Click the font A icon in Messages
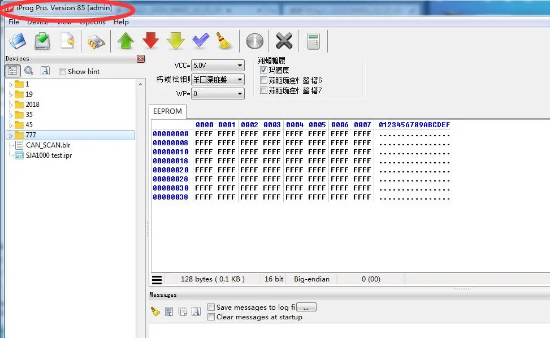 pyautogui.click(x=196, y=311)
